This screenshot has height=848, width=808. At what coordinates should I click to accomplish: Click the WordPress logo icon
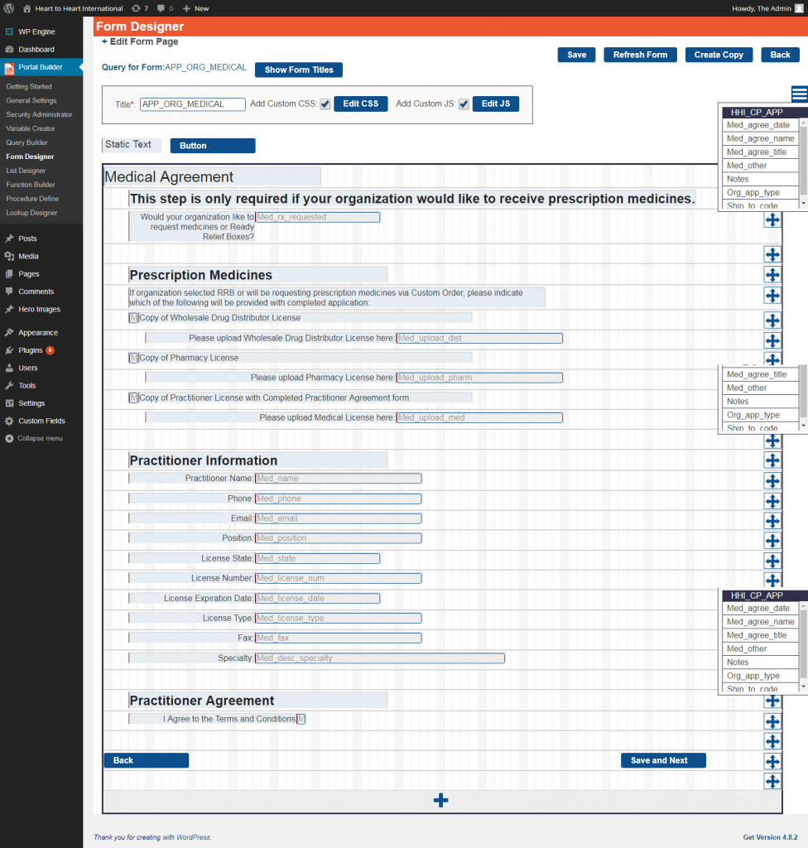8,8
